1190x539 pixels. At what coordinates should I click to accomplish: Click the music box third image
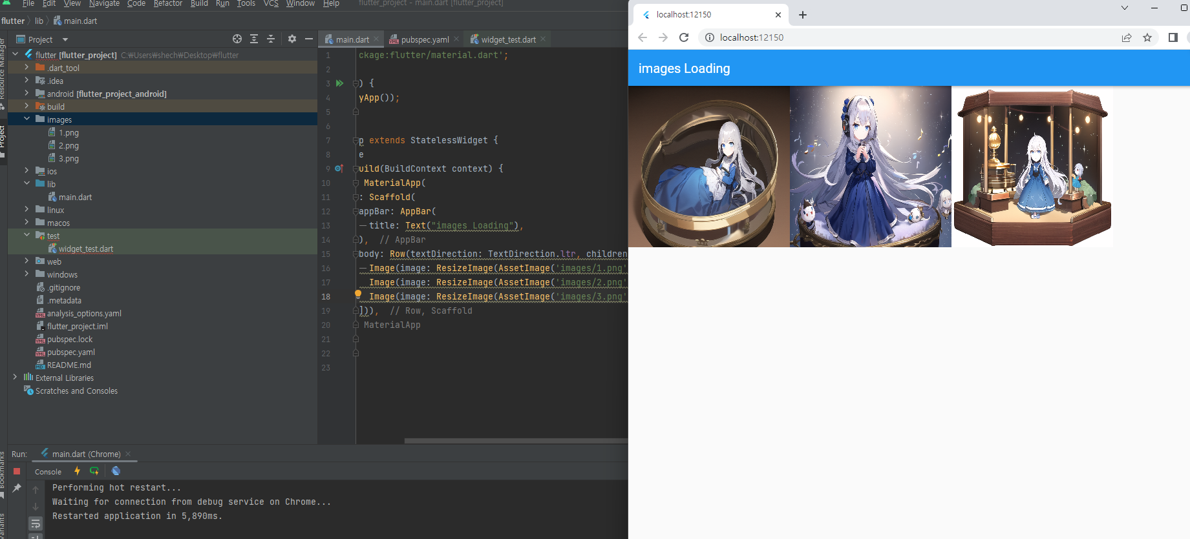(1032, 167)
